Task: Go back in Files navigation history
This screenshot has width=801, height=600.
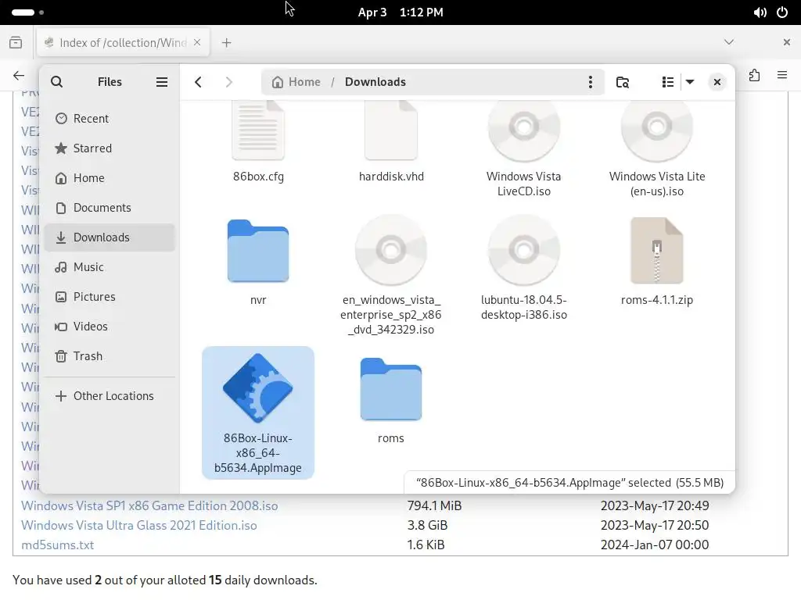Action: point(198,81)
